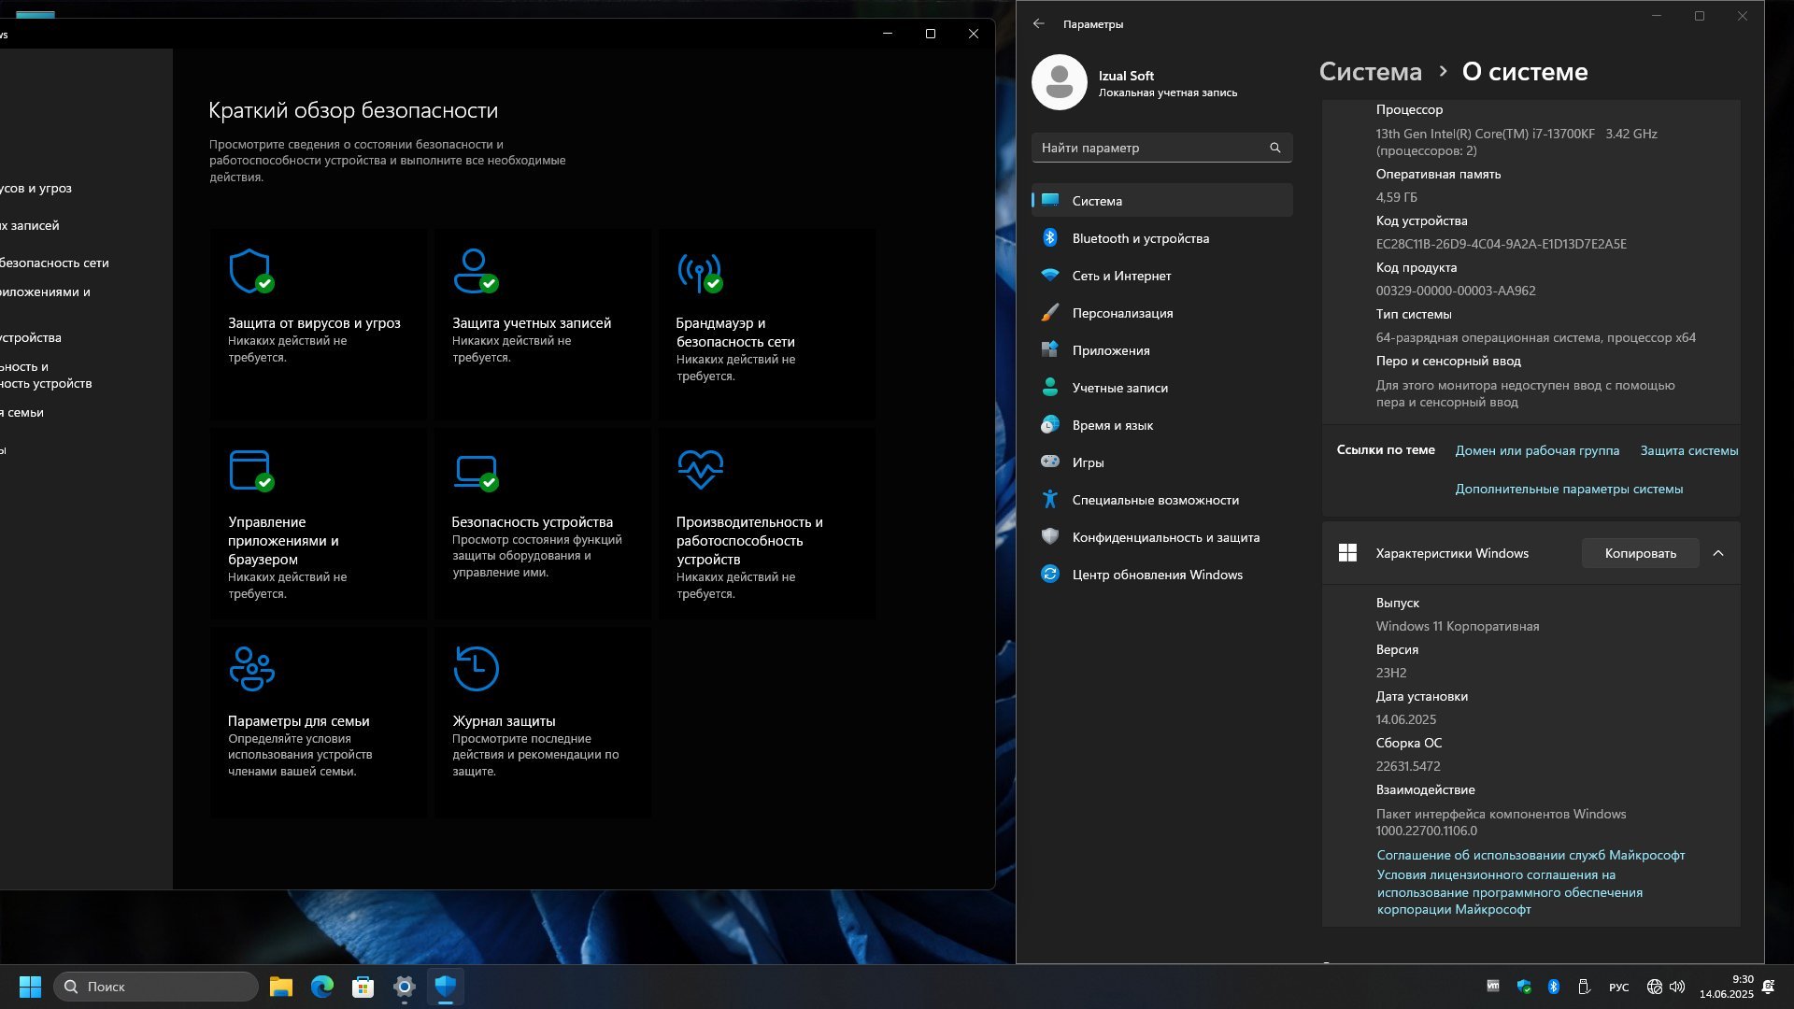Select Персонализация brush icon in Settings

pyautogui.click(x=1050, y=313)
